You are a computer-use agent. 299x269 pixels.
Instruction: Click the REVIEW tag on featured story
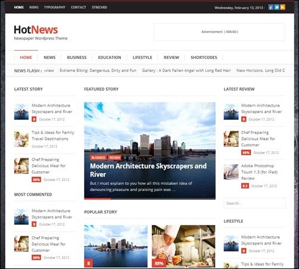coord(115,158)
